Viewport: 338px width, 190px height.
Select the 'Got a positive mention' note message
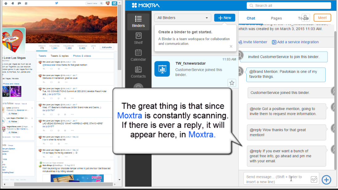coord(286,111)
